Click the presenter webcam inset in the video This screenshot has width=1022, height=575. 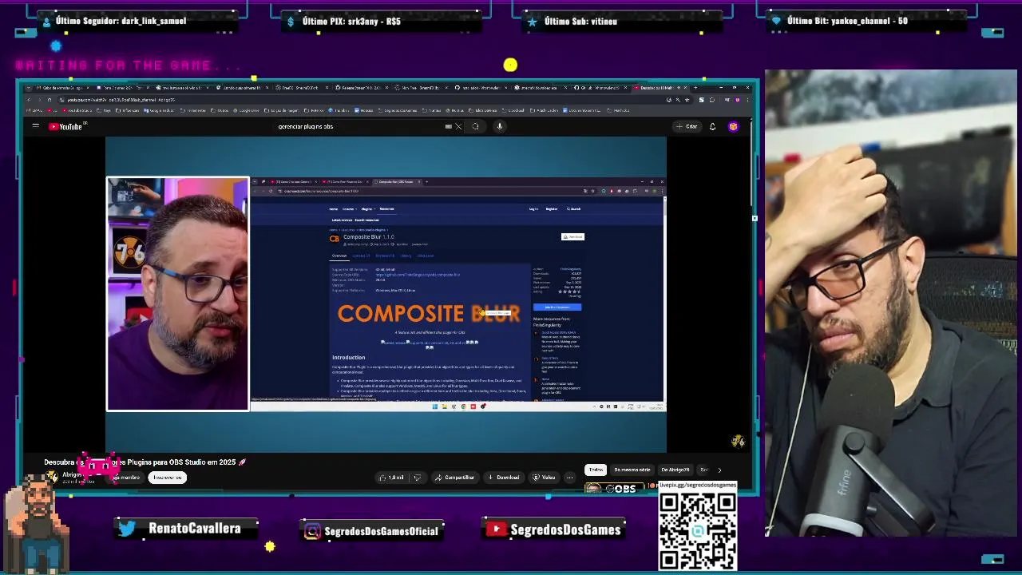pyautogui.click(x=178, y=294)
